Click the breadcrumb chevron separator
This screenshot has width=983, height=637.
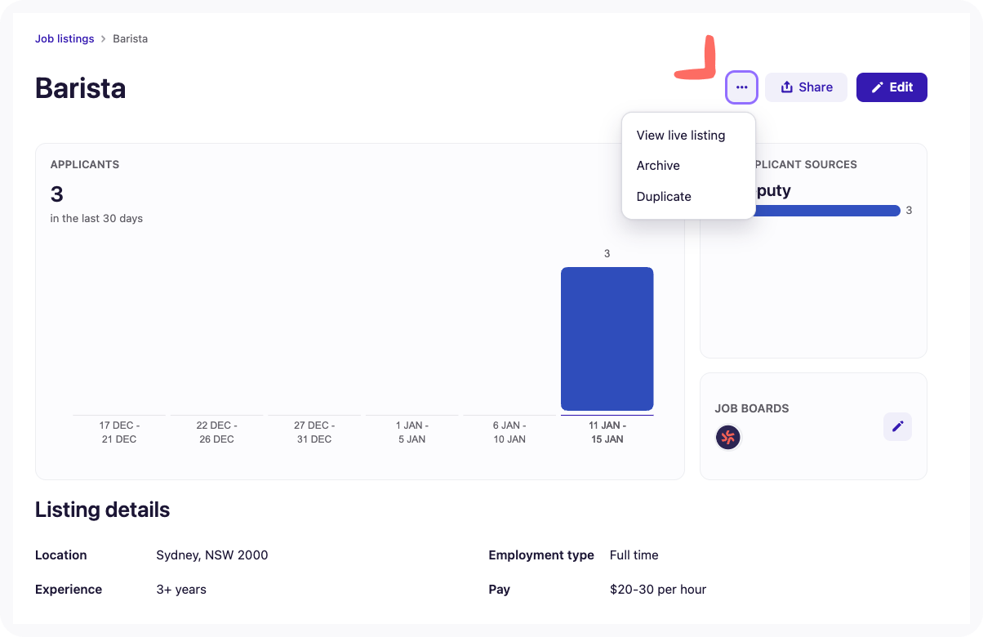(x=104, y=39)
